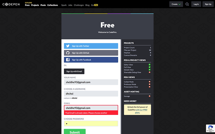Expand the Create dropdown

(x=176, y=4)
